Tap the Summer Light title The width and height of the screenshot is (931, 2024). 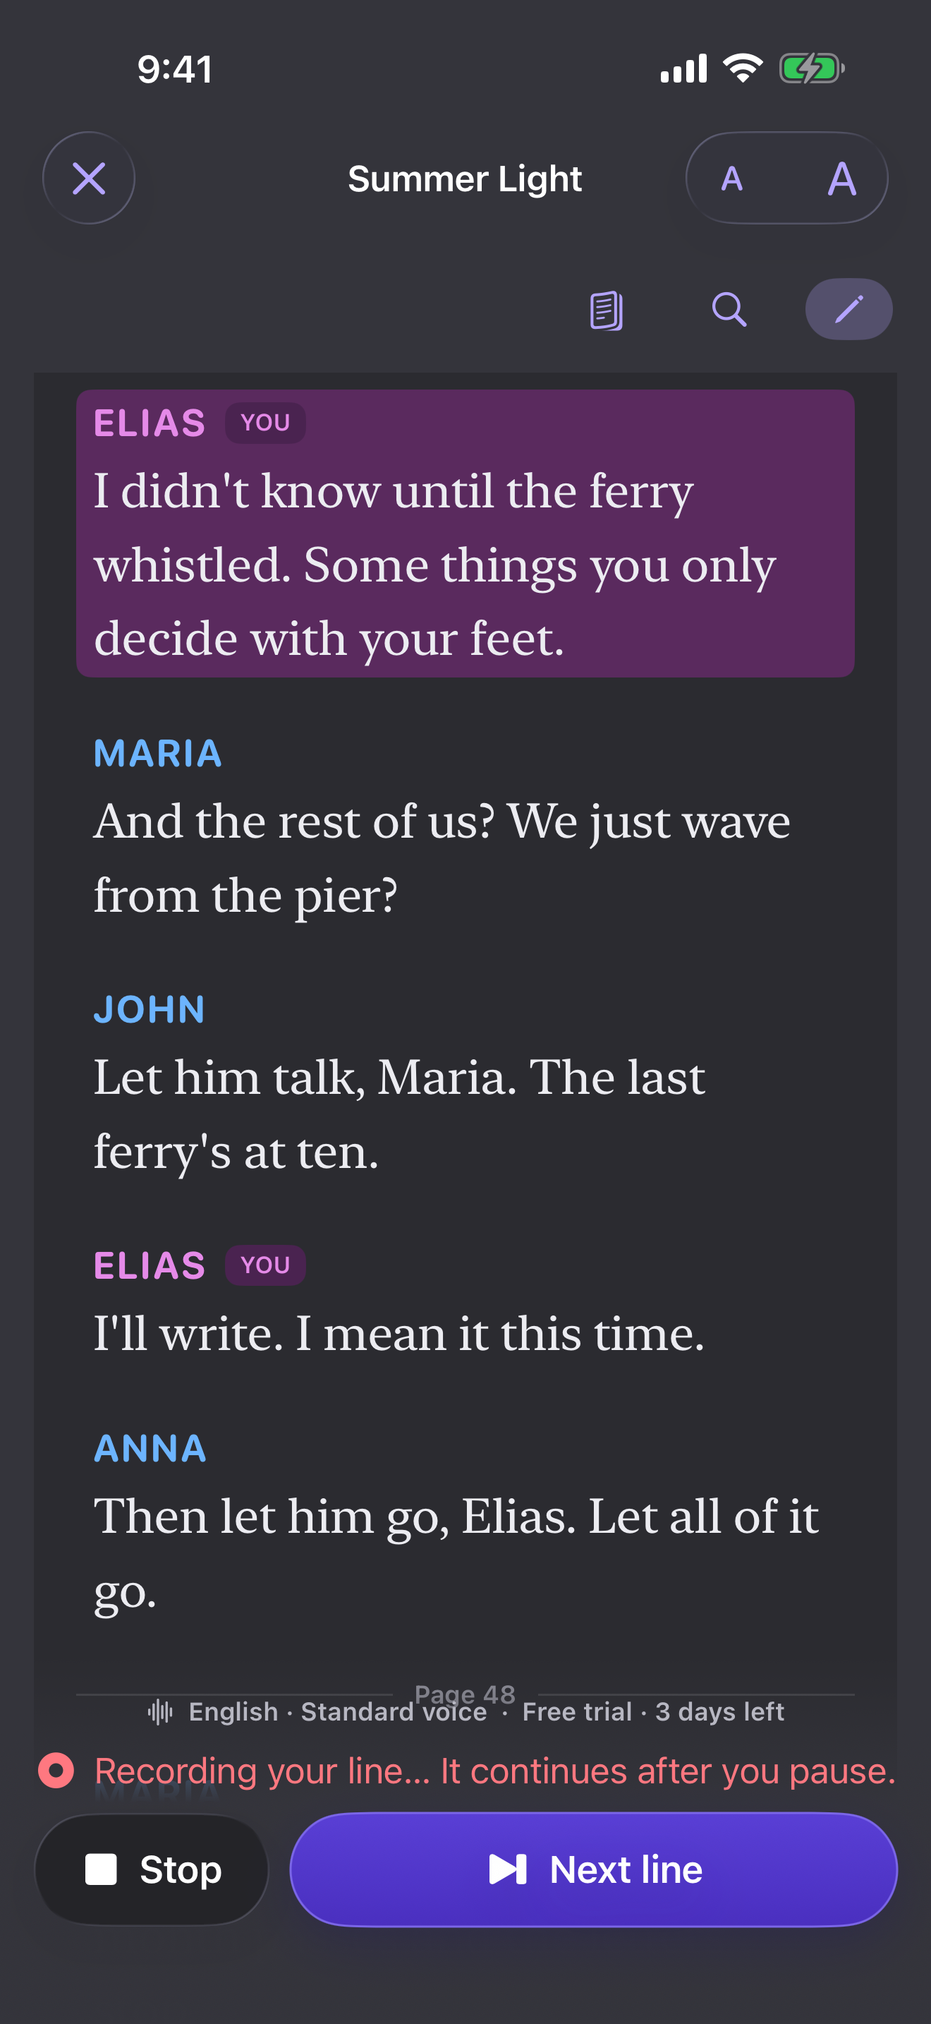465,179
